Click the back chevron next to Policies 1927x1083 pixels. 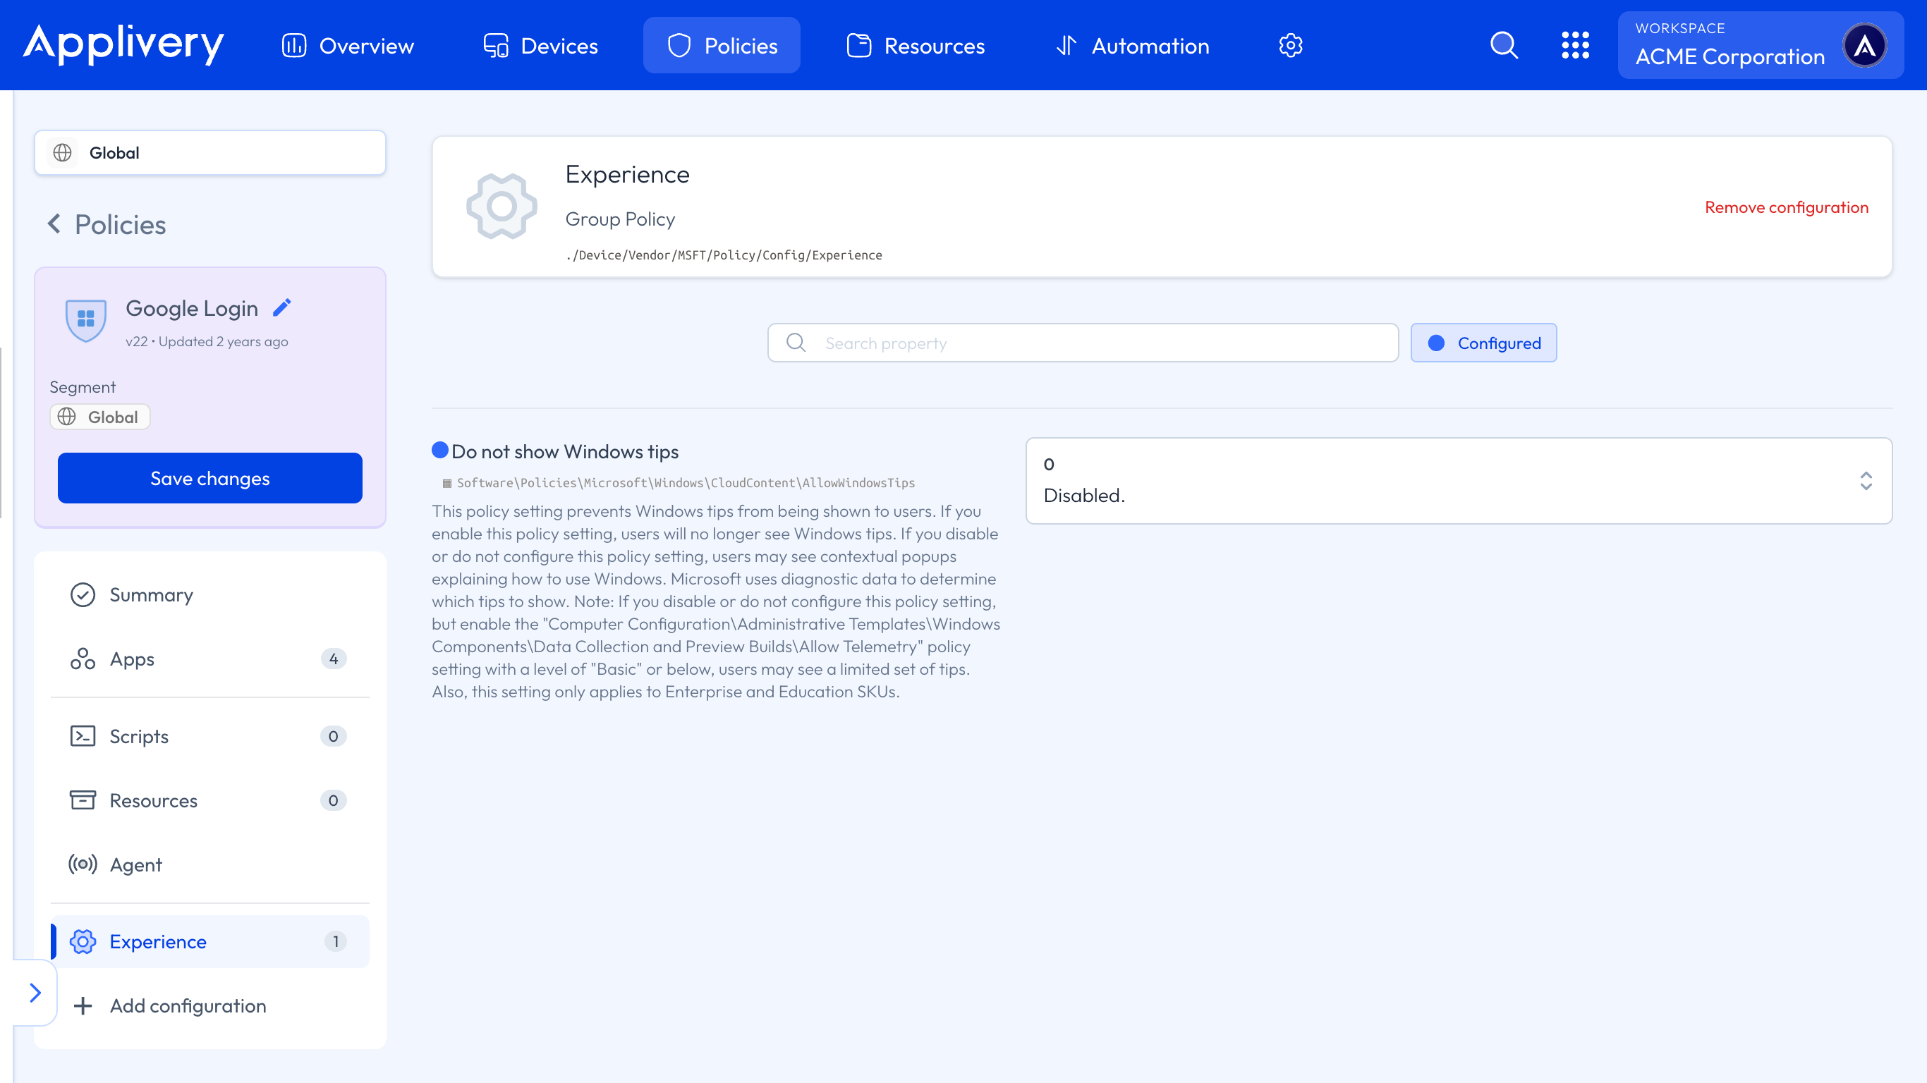(x=54, y=224)
